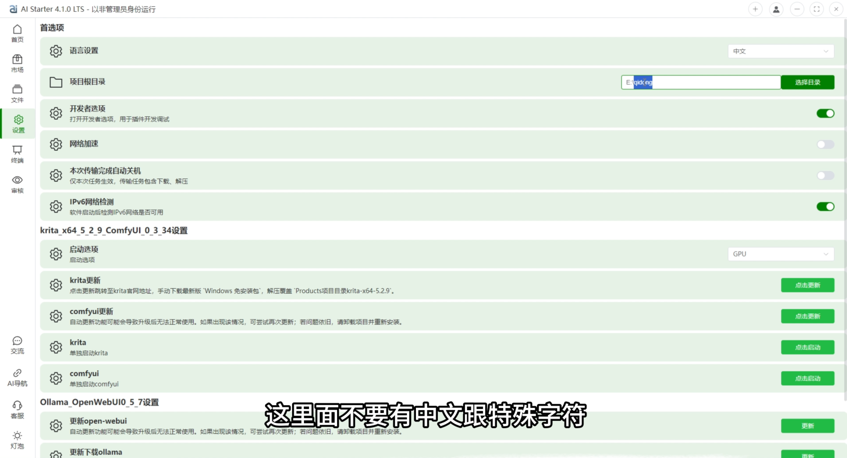
Task: Click the gear icon beside 网络加速
Action: [56, 145]
